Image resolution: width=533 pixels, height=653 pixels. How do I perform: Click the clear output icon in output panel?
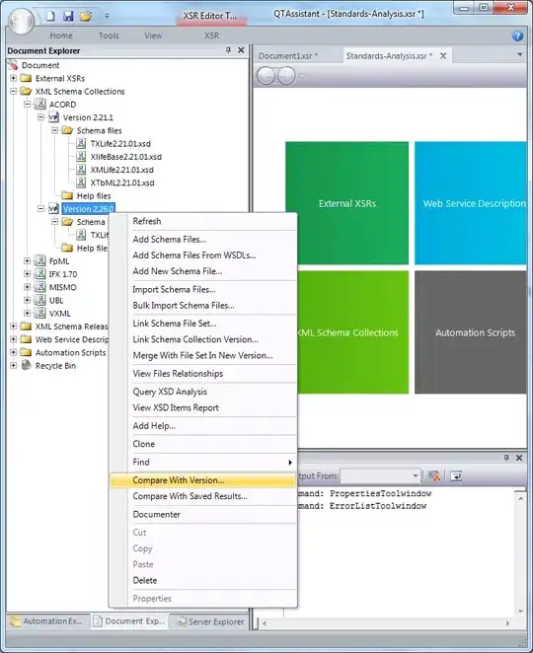click(x=434, y=475)
